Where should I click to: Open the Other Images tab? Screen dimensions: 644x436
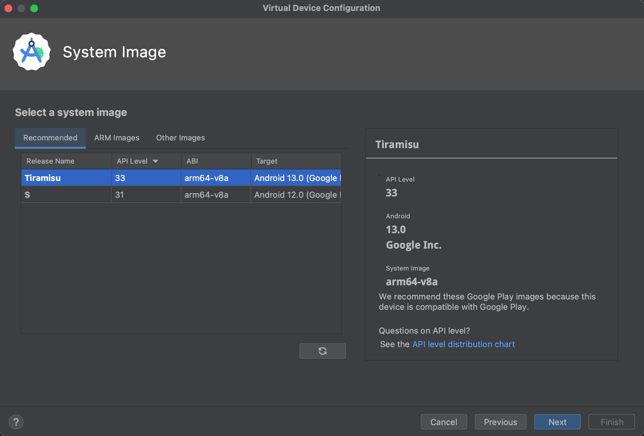coord(180,138)
